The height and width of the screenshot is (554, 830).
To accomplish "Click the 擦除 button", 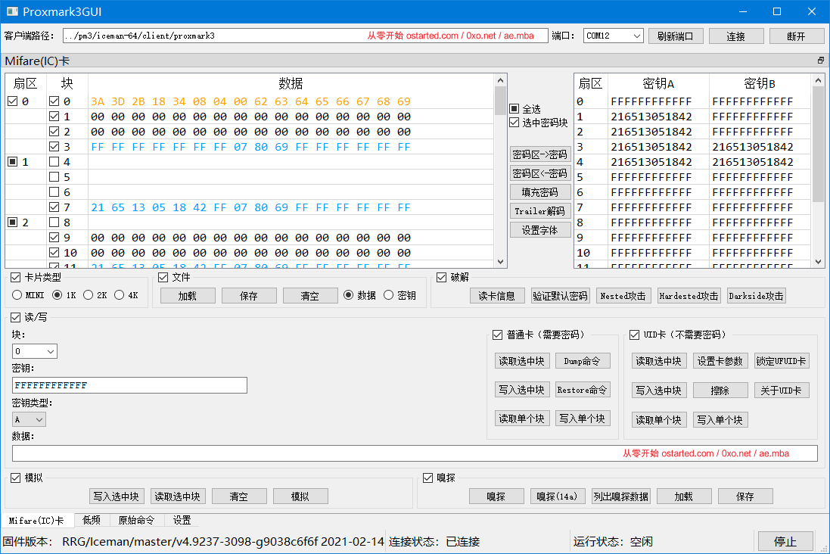I will click(x=720, y=391).
